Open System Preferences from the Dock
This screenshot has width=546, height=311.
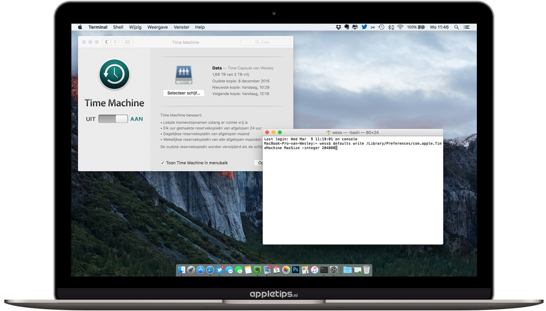click(334, 270)
